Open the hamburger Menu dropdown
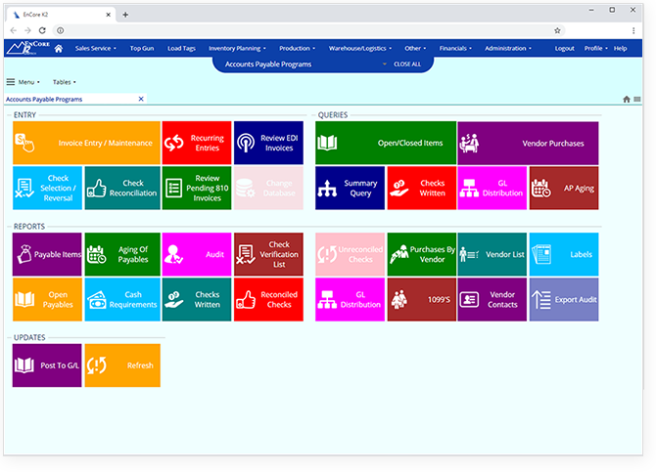The width and height of the screenshot is (656, 472). (x=23, y=82)
